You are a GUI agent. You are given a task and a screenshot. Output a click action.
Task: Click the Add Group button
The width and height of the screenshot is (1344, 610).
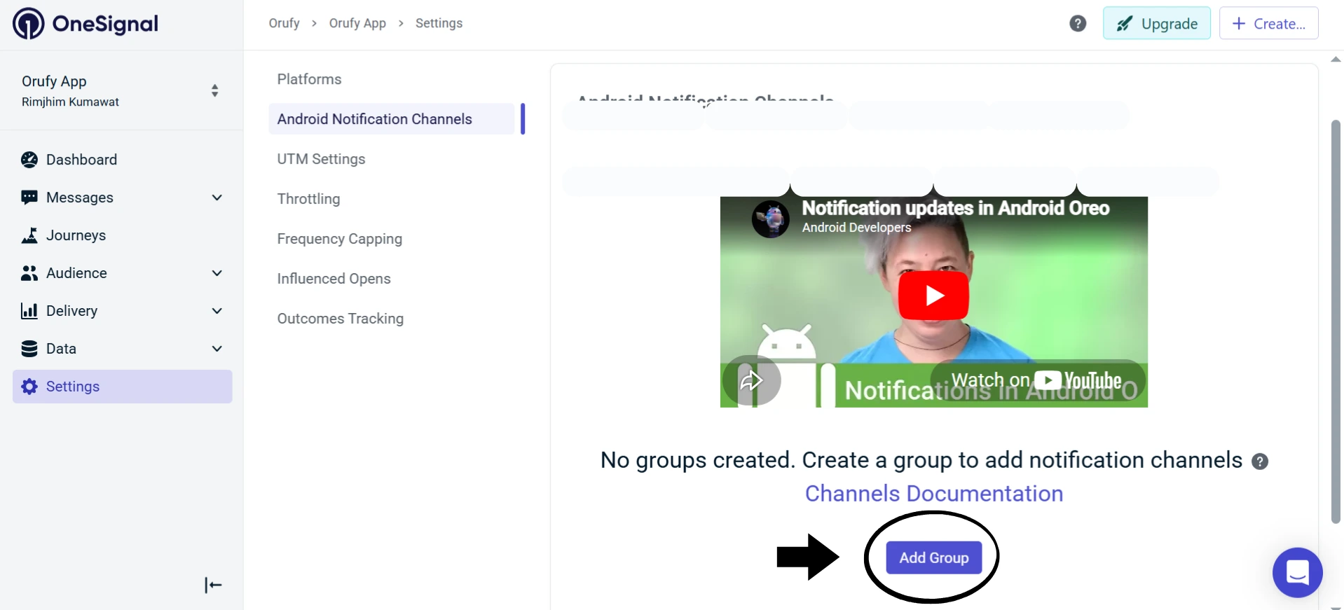tap(933, 557)
